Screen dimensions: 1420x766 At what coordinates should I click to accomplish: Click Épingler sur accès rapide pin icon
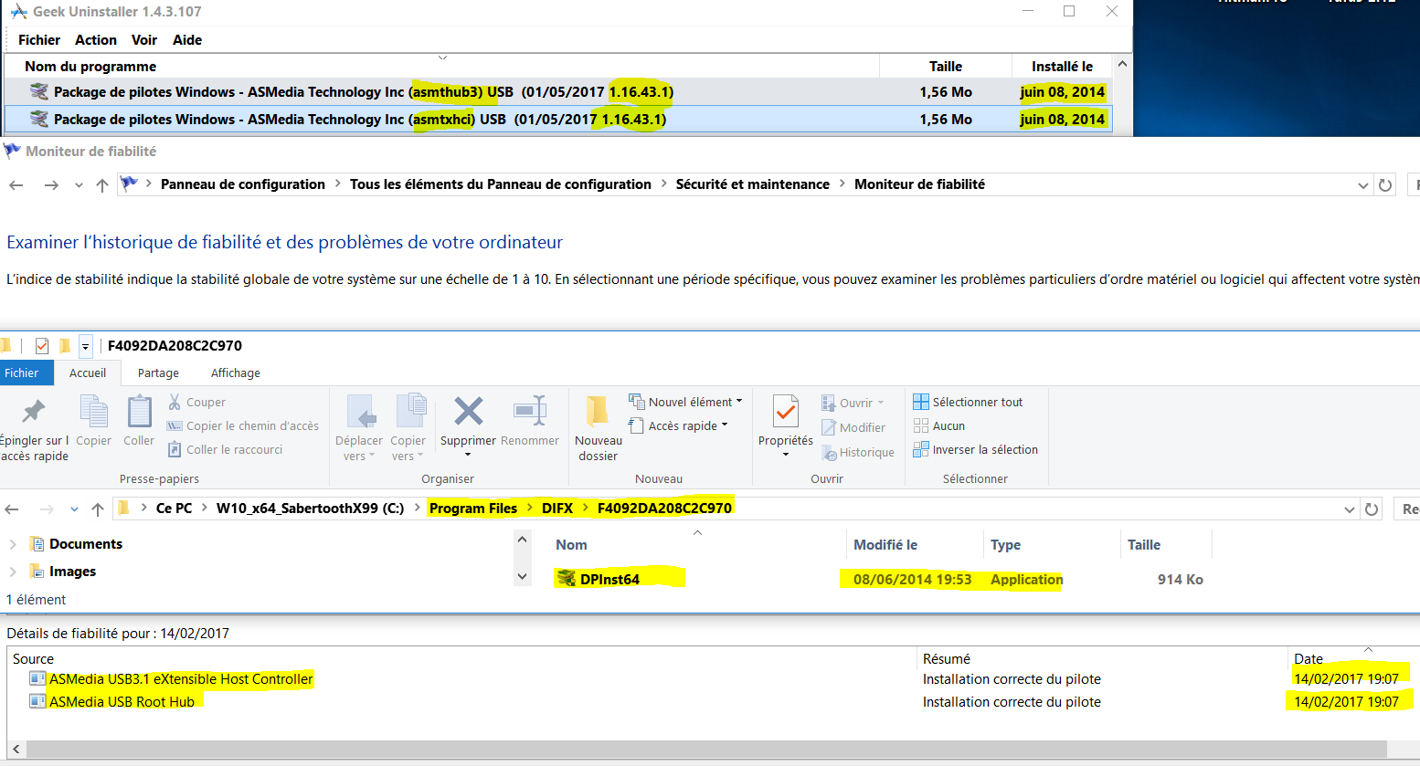coord(34,413)
